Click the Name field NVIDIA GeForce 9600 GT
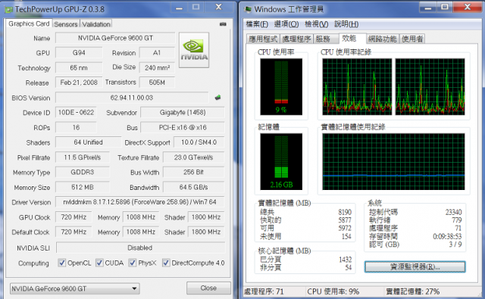485x299 pixels. pyautogui.click(x=115, y=38)
